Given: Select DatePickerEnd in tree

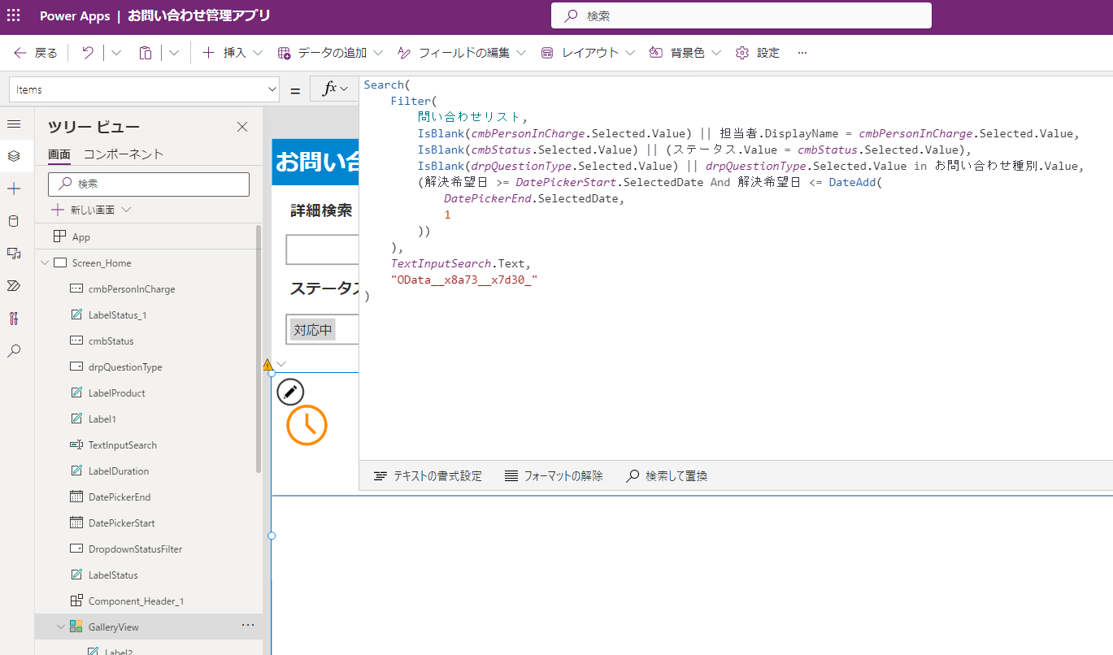Looking at the screenshot, I should [120, 497].
